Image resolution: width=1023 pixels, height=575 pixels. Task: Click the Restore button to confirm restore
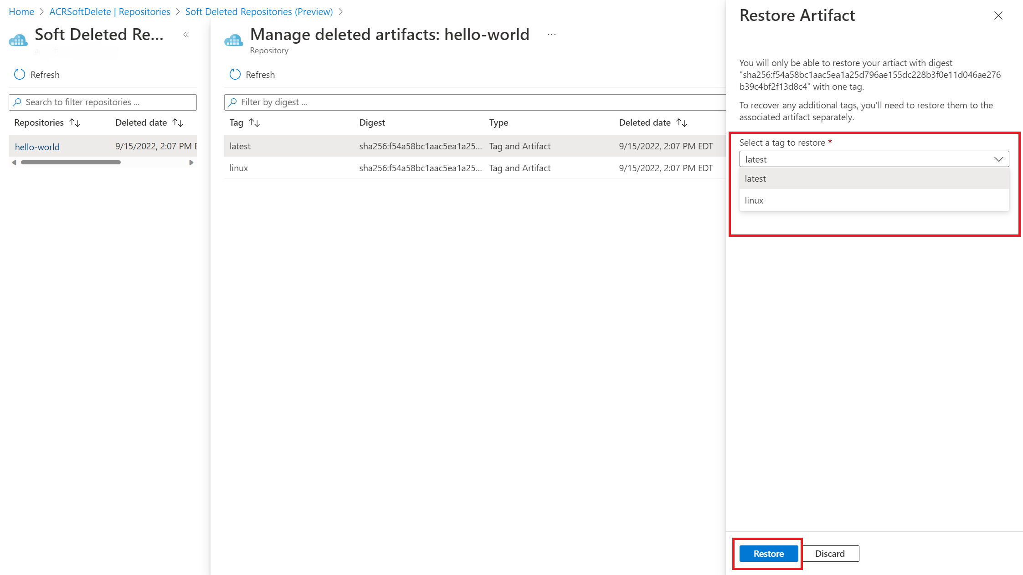[769, 554]
